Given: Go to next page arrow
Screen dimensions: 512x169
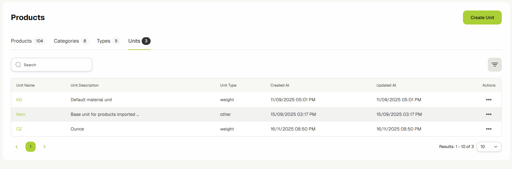Looking at the screenshot, I should click(x=45, y=147).
